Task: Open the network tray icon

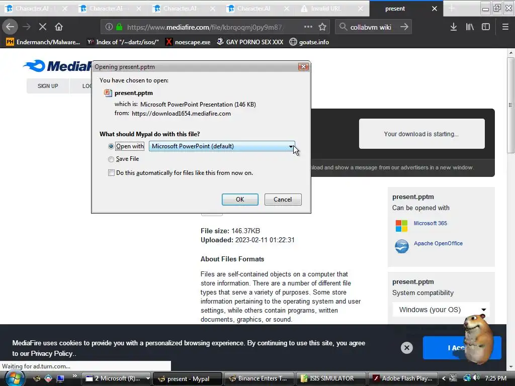Action: pyautogui.click(x=467, y=378)
